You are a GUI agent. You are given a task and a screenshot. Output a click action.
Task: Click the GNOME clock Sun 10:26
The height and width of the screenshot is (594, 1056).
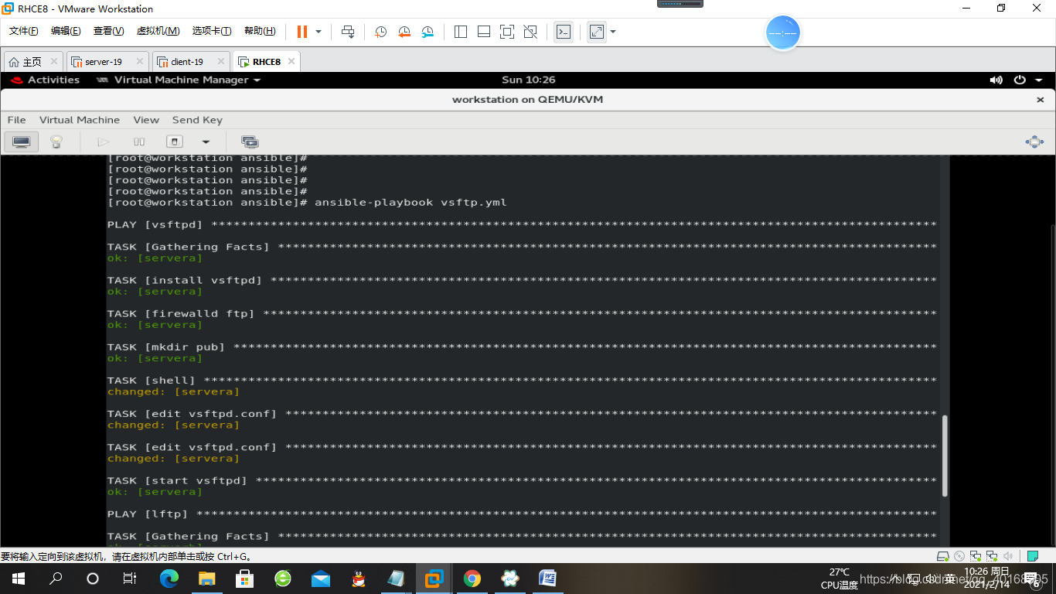[x=528, y=80]
